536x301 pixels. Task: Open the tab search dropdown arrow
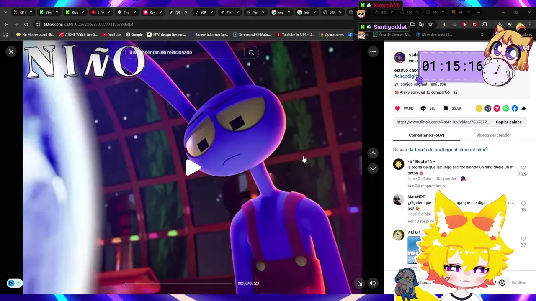pyautogui.click(x=5, y=13)
